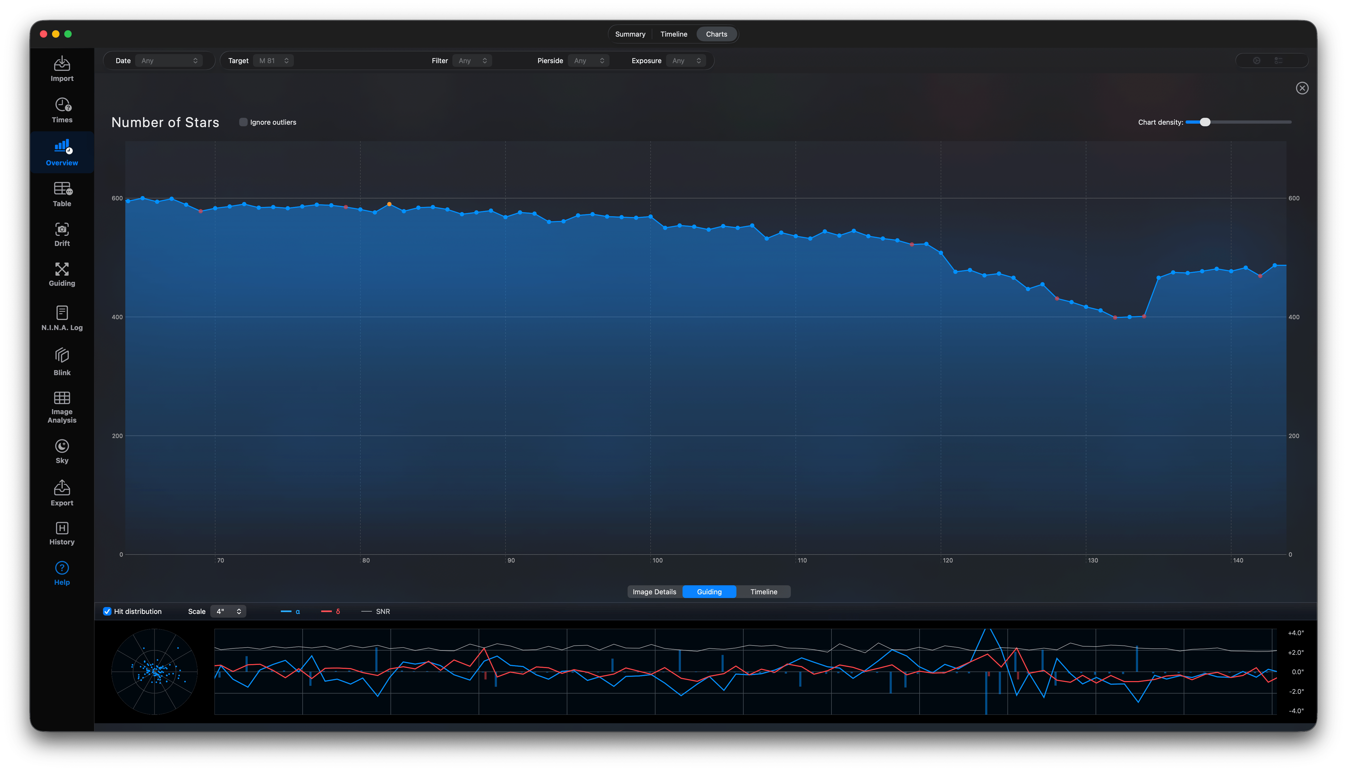Open the Import section in sidebar
1347x771 pixels.
pos(62,69)
